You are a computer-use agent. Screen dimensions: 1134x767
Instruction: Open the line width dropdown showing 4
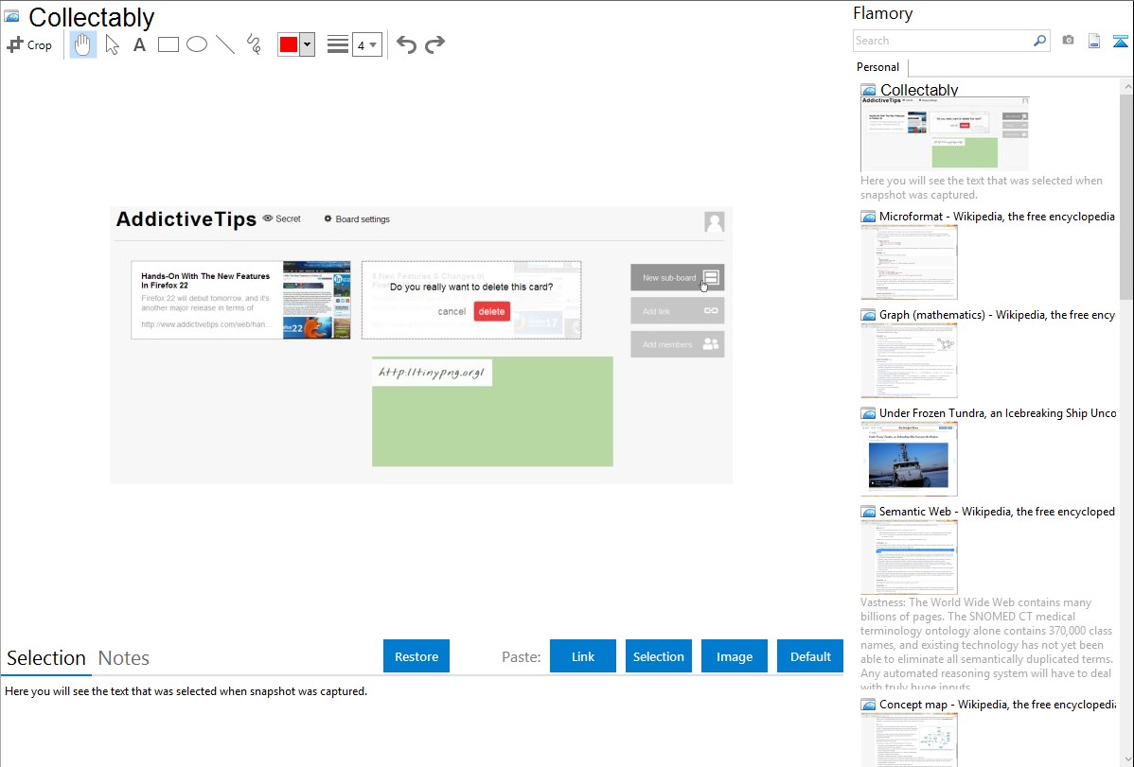coord(367,44)
